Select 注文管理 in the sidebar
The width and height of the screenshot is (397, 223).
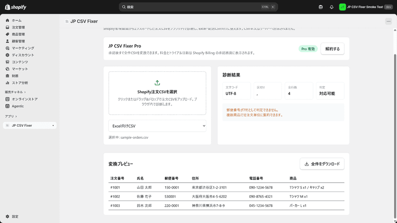(x=18, y=27)
